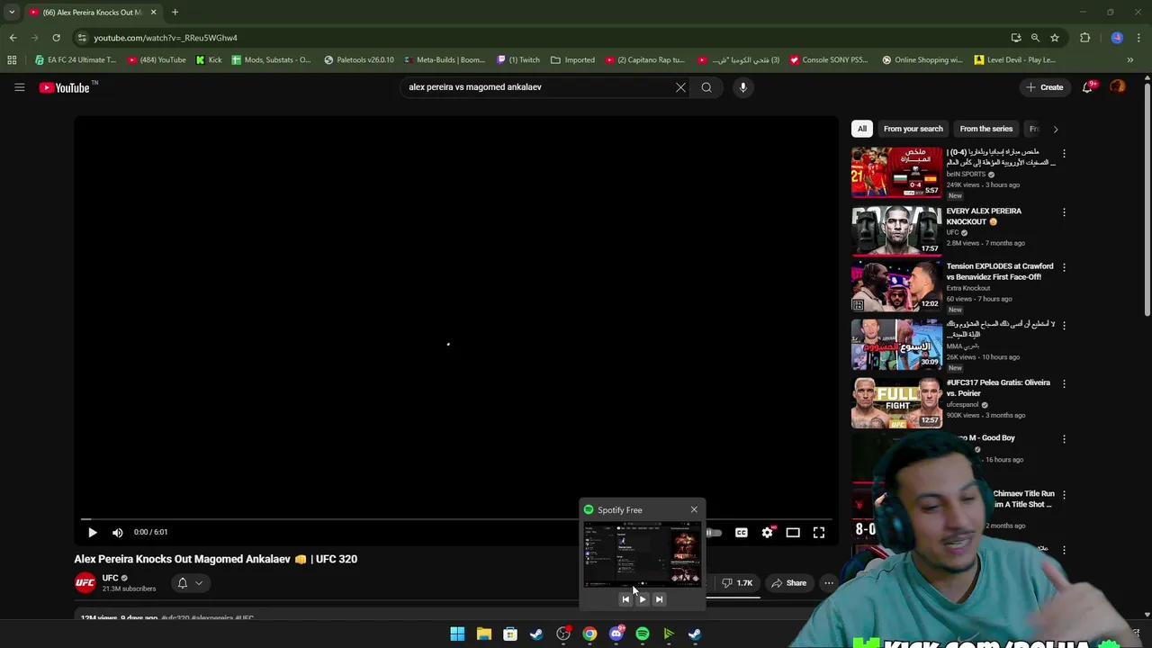Open options menu for the UFC317 Pelea Gratis video
This screenshot has width=1152, height=648.
click(1064, 383)
